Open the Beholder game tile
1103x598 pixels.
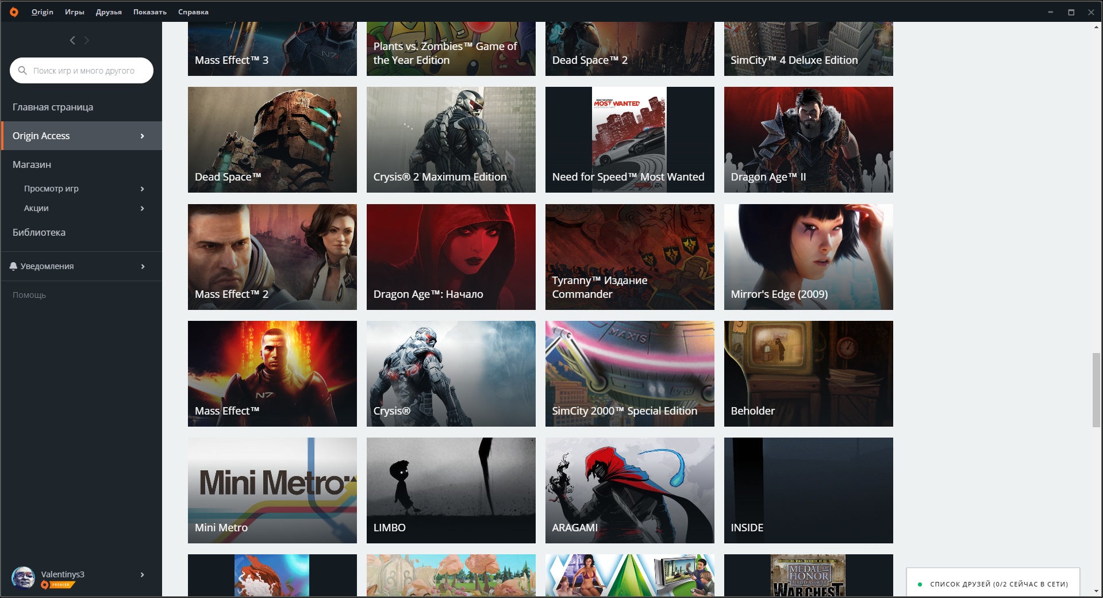point(809,374)
